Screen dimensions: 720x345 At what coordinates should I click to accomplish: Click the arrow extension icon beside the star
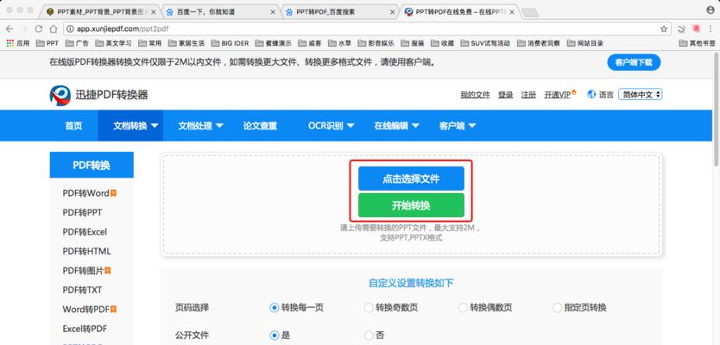(x=681, y=29)
